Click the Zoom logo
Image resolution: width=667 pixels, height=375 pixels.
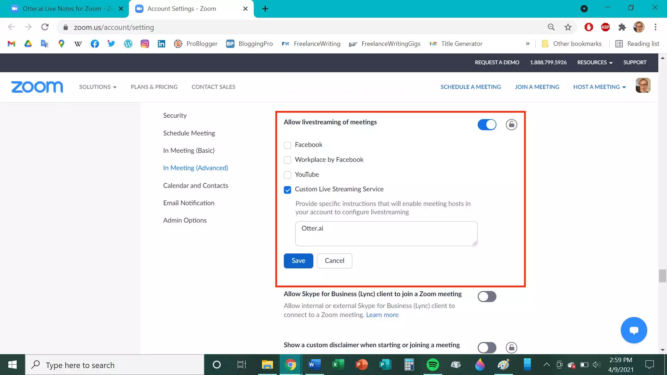click(x=37, y=87)
